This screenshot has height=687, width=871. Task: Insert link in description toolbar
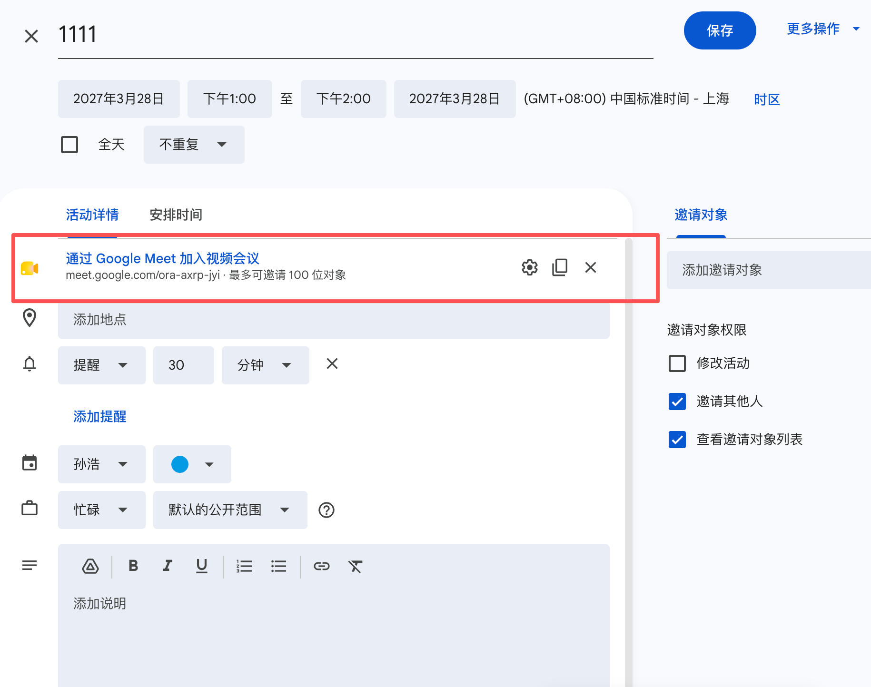322,566
